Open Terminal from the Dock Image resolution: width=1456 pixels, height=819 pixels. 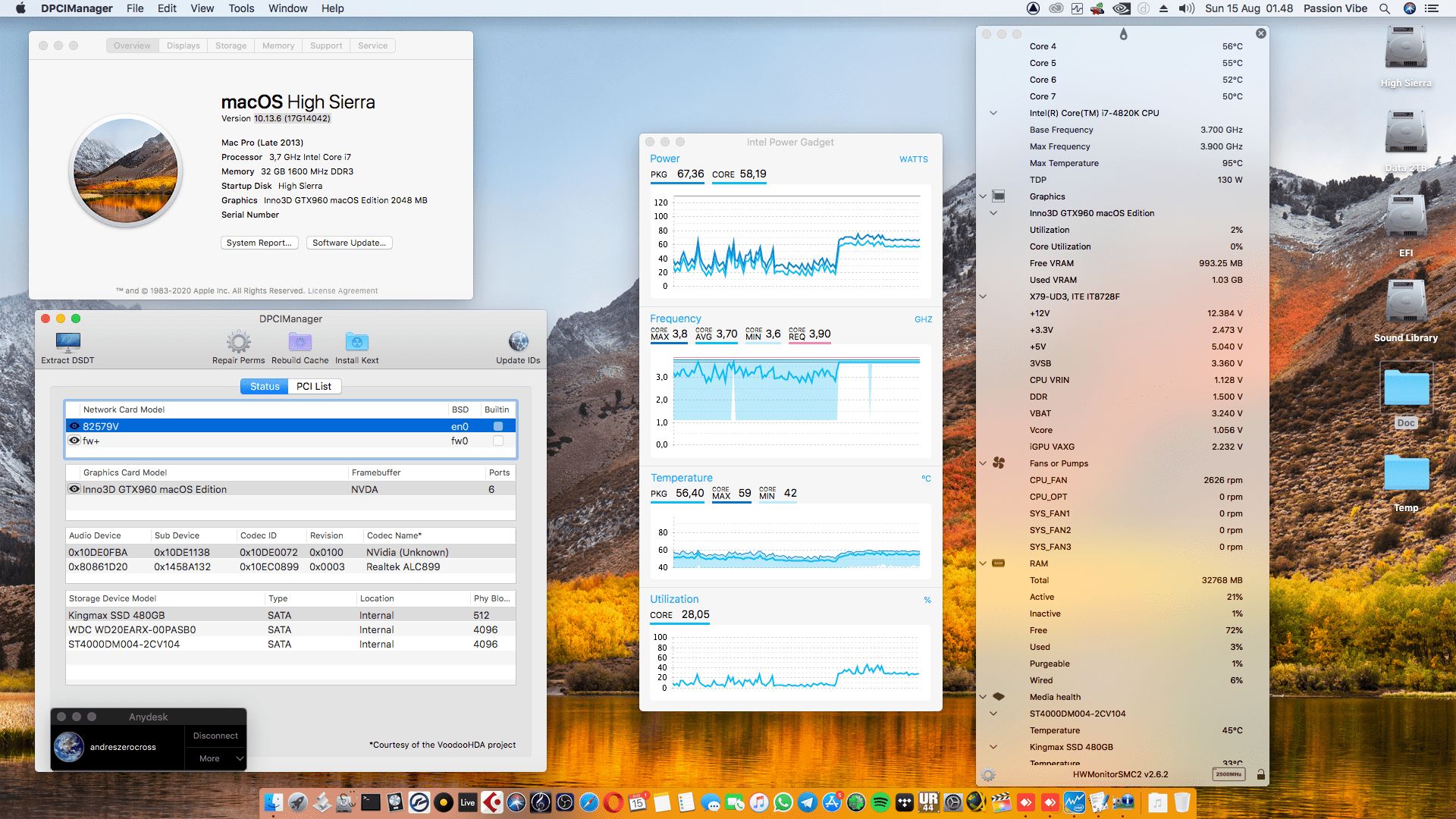click(x=371, y=802)
